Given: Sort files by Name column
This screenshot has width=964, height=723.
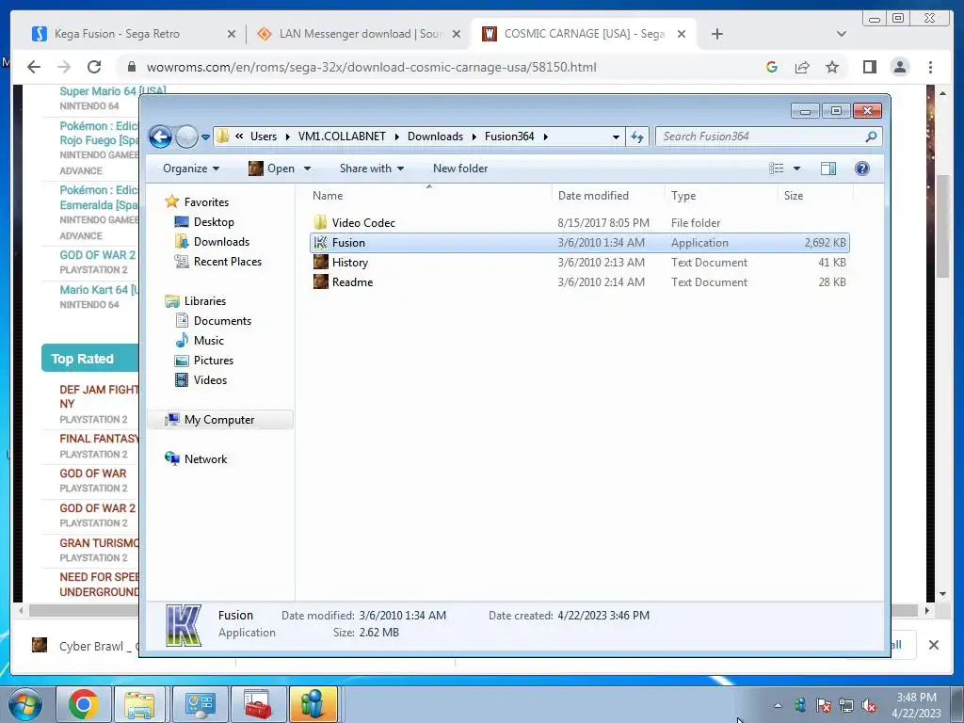Looking at the screenshot, I should coord(328,196).
